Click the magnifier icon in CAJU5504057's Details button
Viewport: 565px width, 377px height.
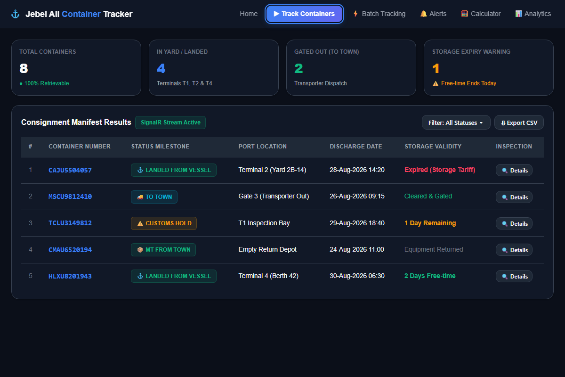505,171
